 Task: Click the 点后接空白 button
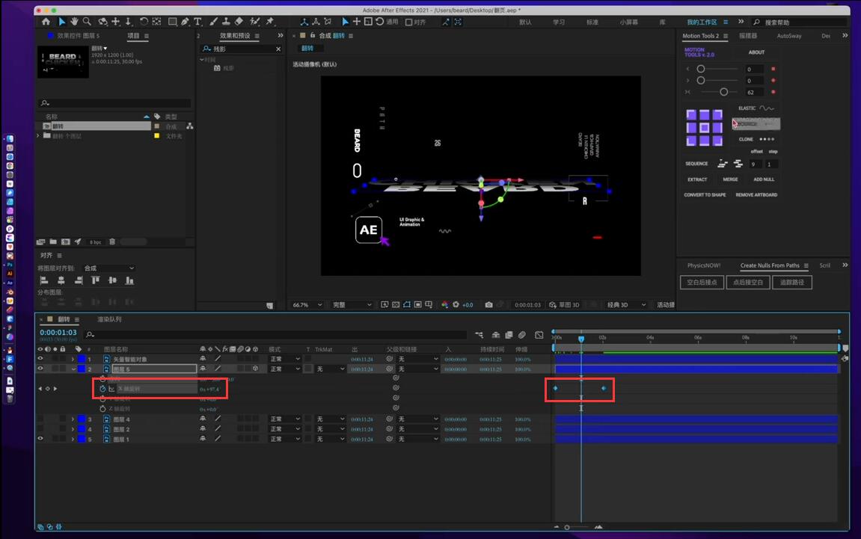pos(748,282)
